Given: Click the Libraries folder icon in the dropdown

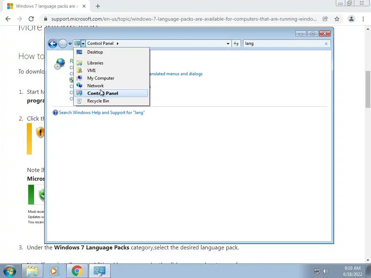Looking at the screenshot, I should (79, 63).
